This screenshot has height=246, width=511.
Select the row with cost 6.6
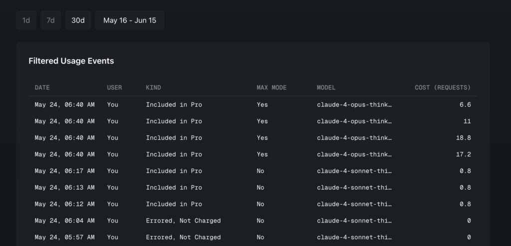253,105
